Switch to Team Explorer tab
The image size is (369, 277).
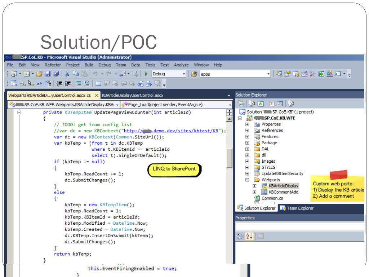pyautogui.click(x=297, y=208)
